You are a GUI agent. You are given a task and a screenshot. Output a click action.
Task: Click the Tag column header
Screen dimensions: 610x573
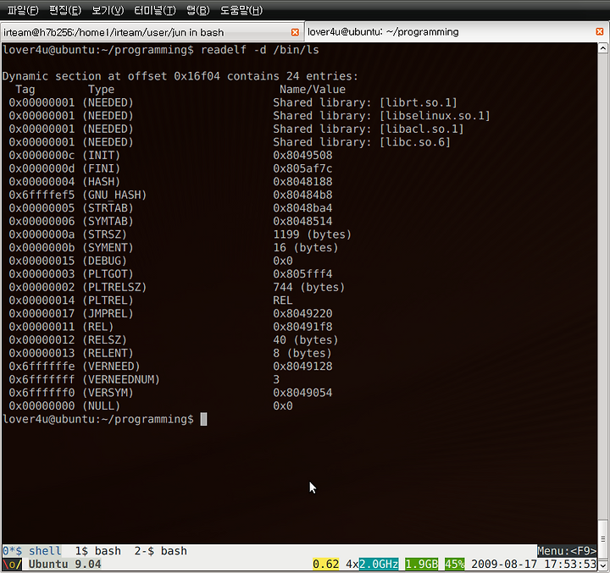[25, 90]
